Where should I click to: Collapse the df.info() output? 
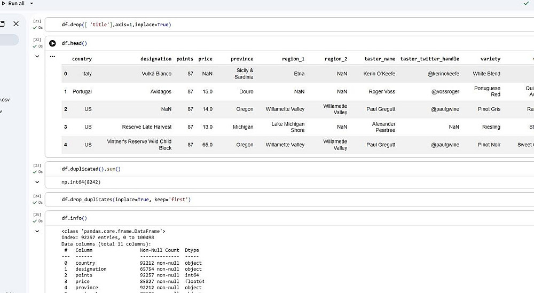point(37,231)
